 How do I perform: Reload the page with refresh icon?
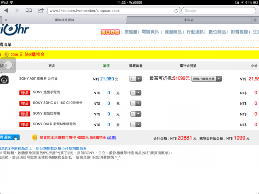click(176, 11)
